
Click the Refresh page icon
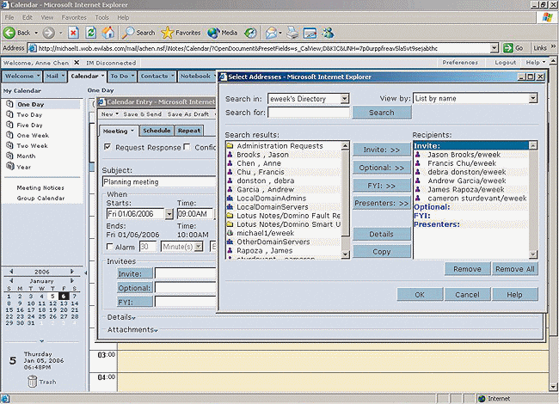[91, 33]
